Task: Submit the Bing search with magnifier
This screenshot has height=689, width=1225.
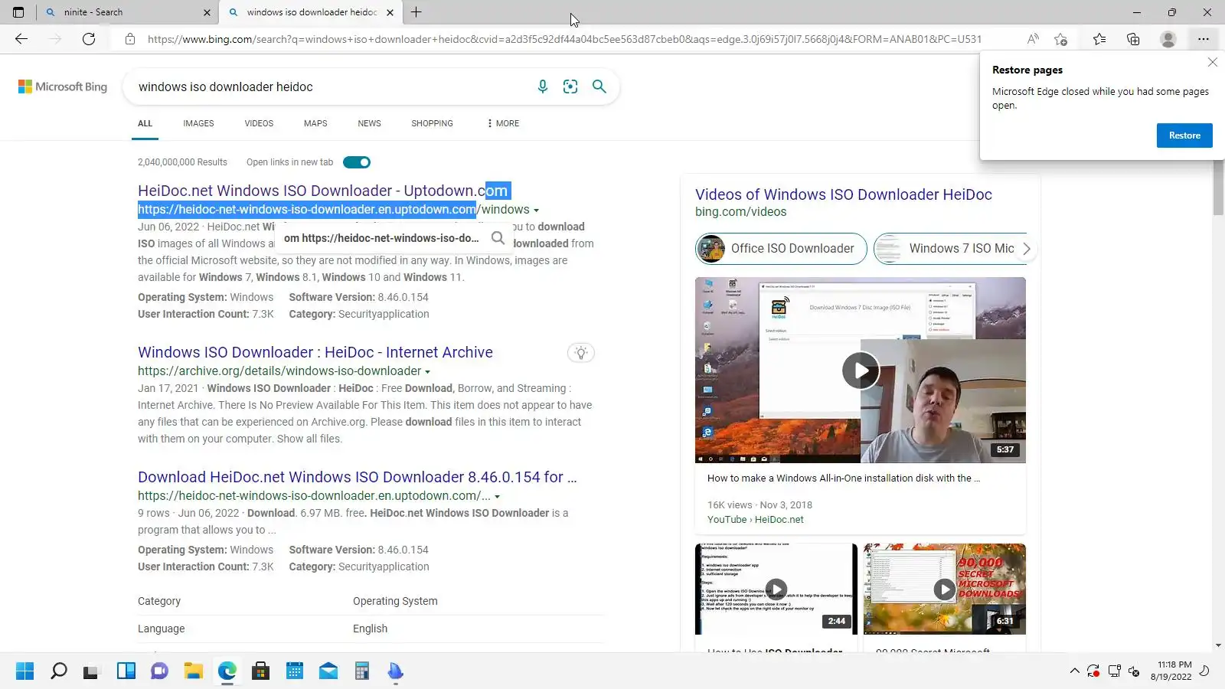Action: pos(599,87)
